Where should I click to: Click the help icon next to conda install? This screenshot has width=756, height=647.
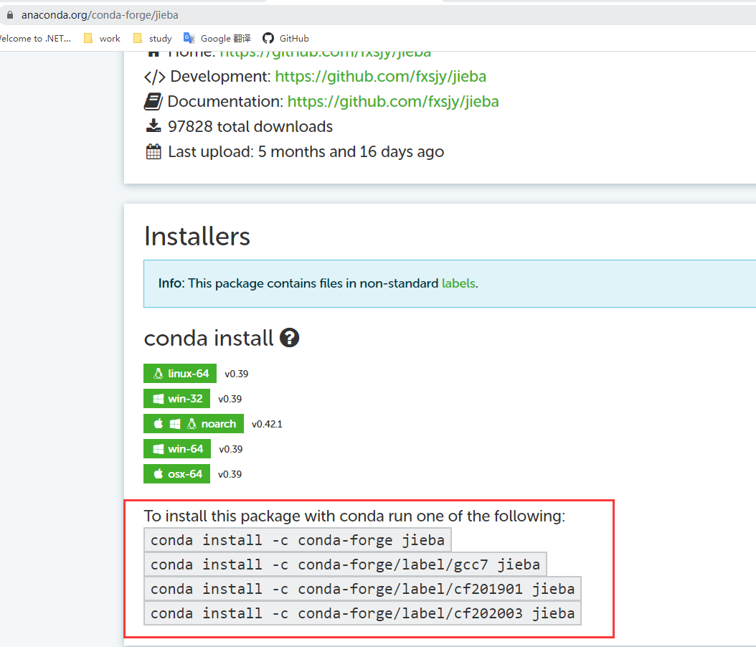coord(289,337)
